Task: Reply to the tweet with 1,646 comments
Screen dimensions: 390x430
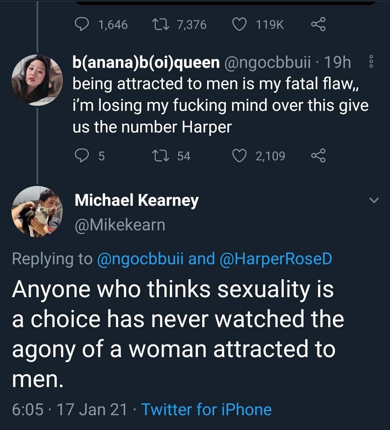Action: point(82,24)
